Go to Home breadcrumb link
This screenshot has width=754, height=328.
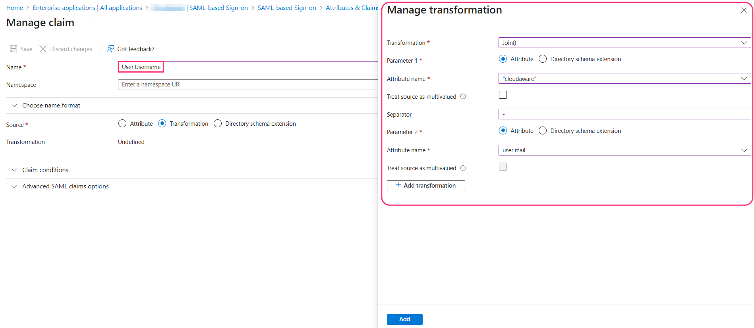click(x=15, y=8)
